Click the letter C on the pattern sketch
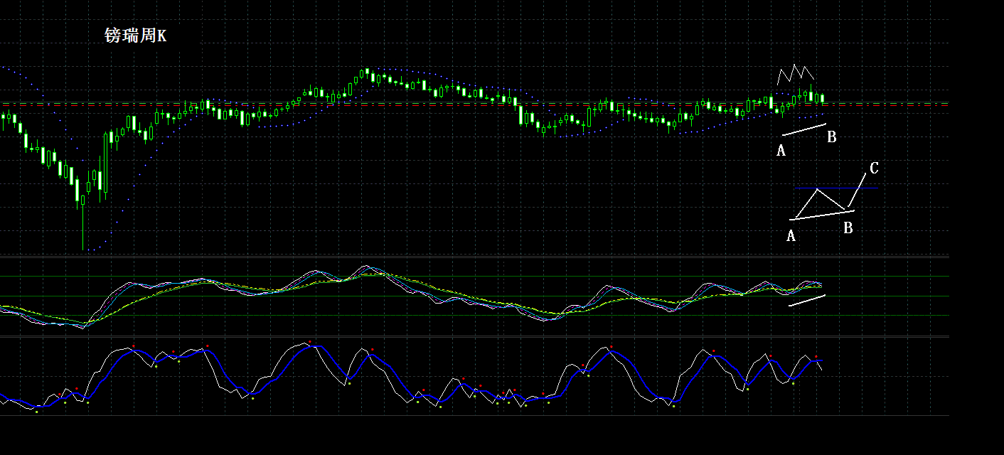The width and height of the screenshot is (1004, 455). (874, 168)
